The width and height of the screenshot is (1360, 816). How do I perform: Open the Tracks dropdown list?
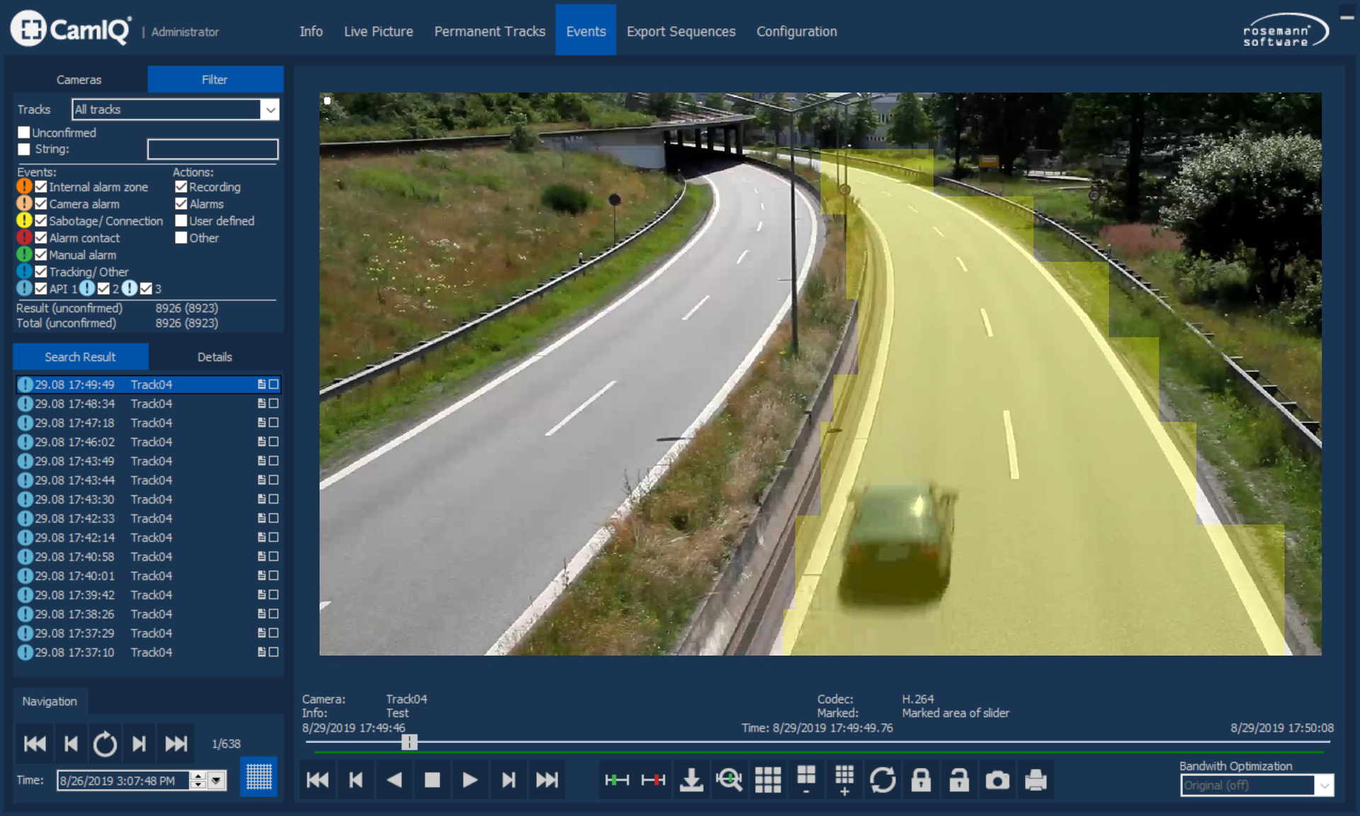tap(270, 110)
